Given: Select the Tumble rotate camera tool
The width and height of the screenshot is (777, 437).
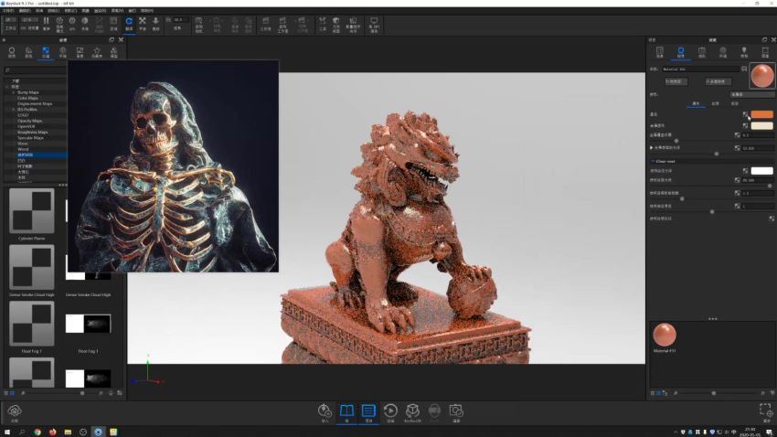Looking at the screenshot, I should tap(129, 22).
